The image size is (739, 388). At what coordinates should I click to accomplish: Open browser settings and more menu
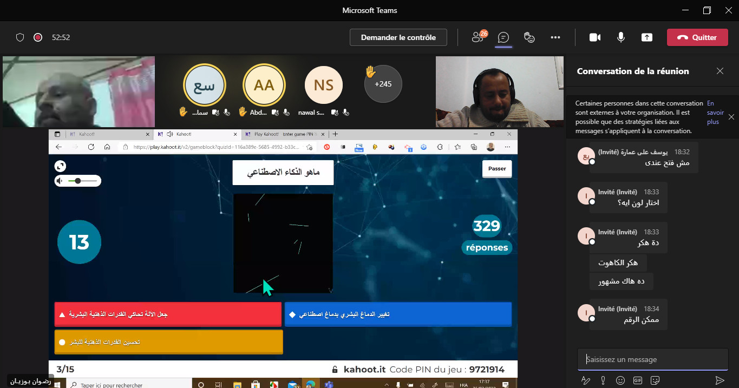click(x=507, y=147)
